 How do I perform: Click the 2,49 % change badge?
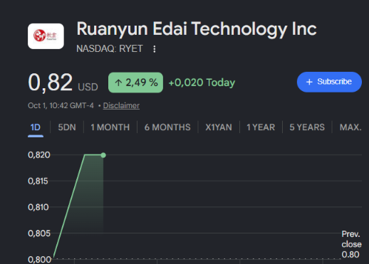(135, 83)
